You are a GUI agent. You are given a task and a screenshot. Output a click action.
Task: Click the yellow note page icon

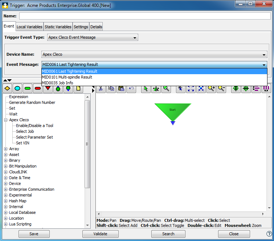[x=78, y=89]
